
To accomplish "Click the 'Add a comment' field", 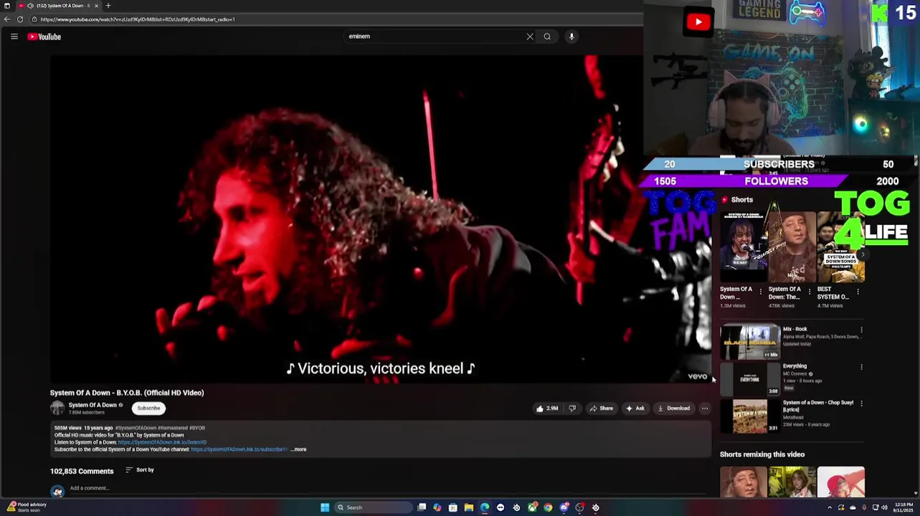I will (x=387, y=488).
